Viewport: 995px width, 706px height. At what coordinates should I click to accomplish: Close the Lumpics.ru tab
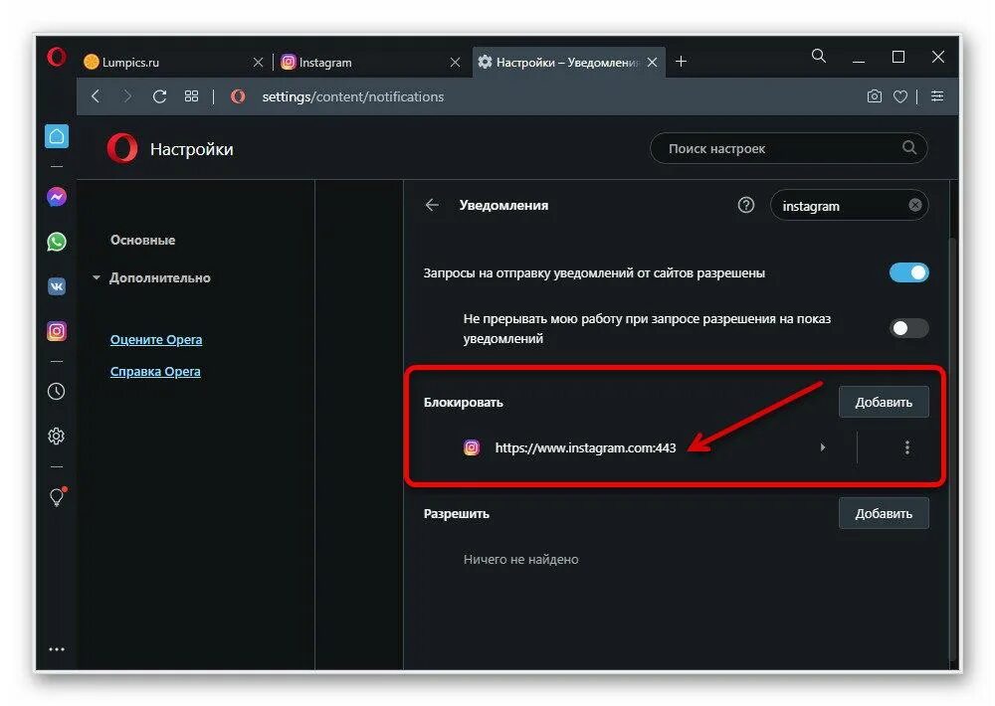(259, 63)
